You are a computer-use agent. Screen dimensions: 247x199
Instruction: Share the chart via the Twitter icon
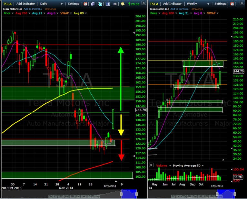tap(100, 4)
